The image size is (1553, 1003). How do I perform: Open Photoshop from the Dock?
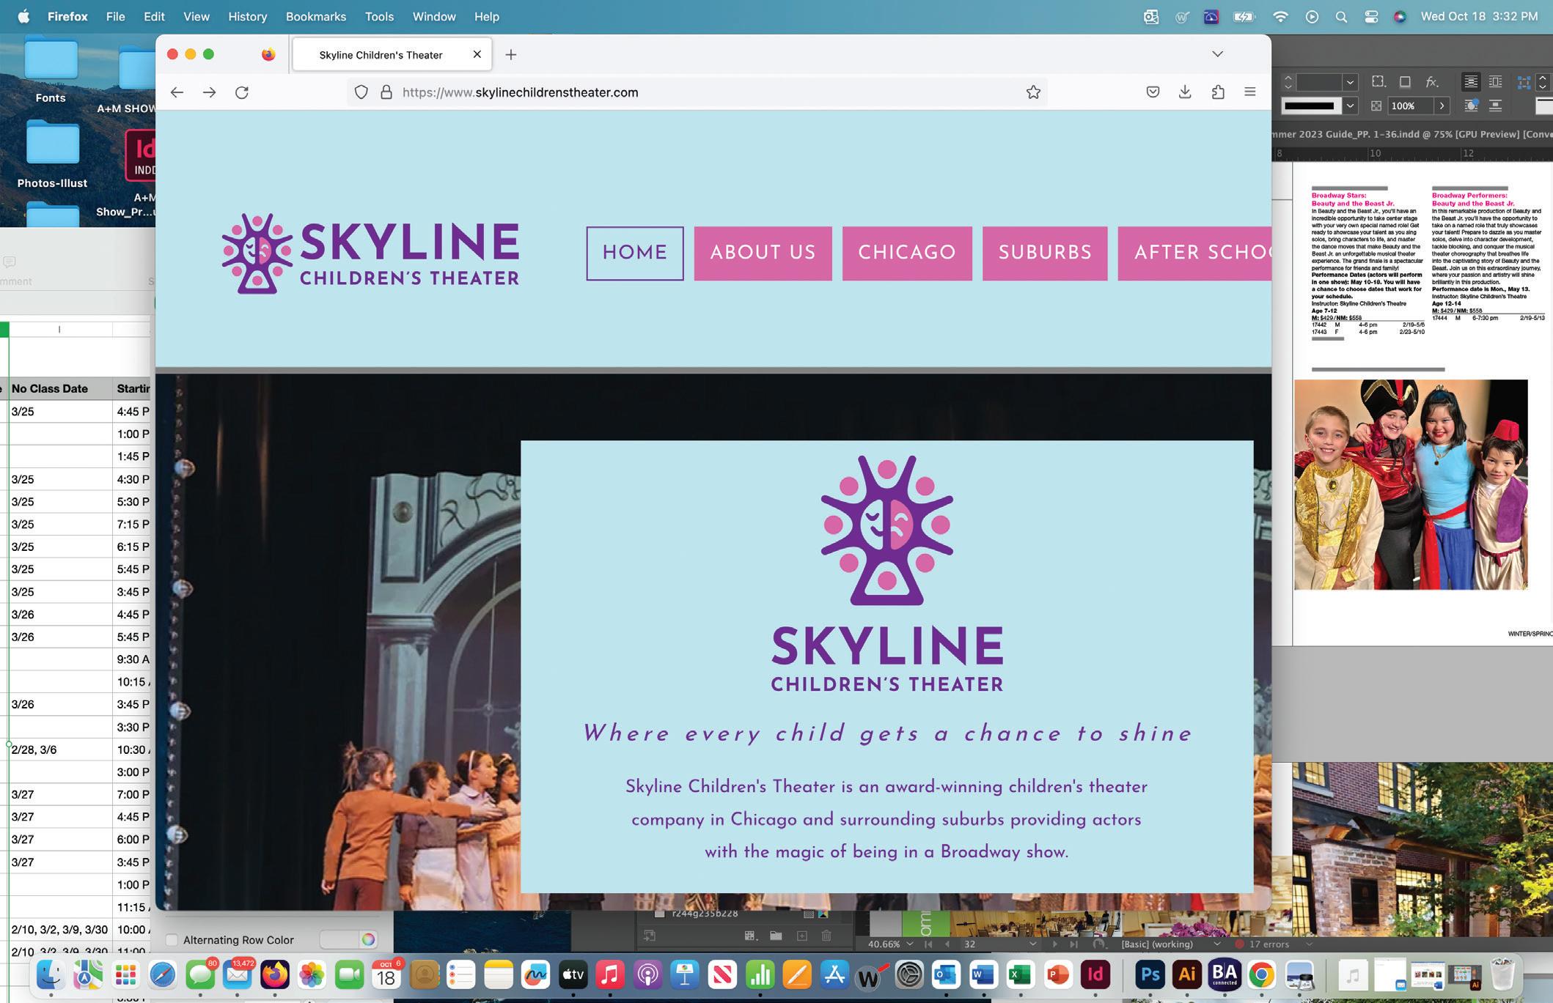point(1150,975)
